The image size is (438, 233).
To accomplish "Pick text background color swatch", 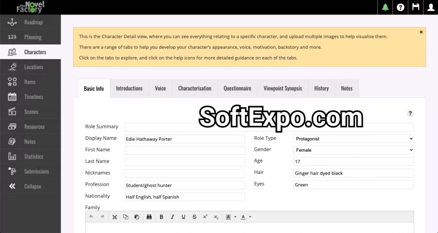I will 228,217.
